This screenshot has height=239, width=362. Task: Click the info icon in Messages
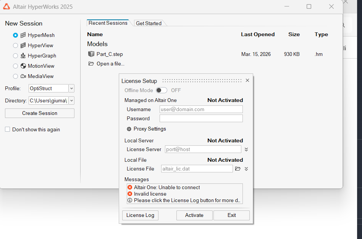(x=130, y=200)
